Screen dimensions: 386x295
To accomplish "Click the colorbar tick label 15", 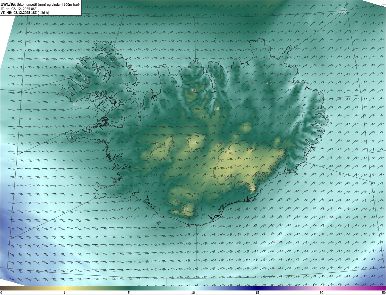I will [x=257, y=293].
